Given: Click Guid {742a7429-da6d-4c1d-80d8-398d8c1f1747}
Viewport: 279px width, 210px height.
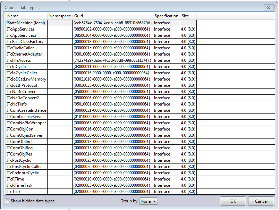Looking at the screenshot, I should pos(112,60).
